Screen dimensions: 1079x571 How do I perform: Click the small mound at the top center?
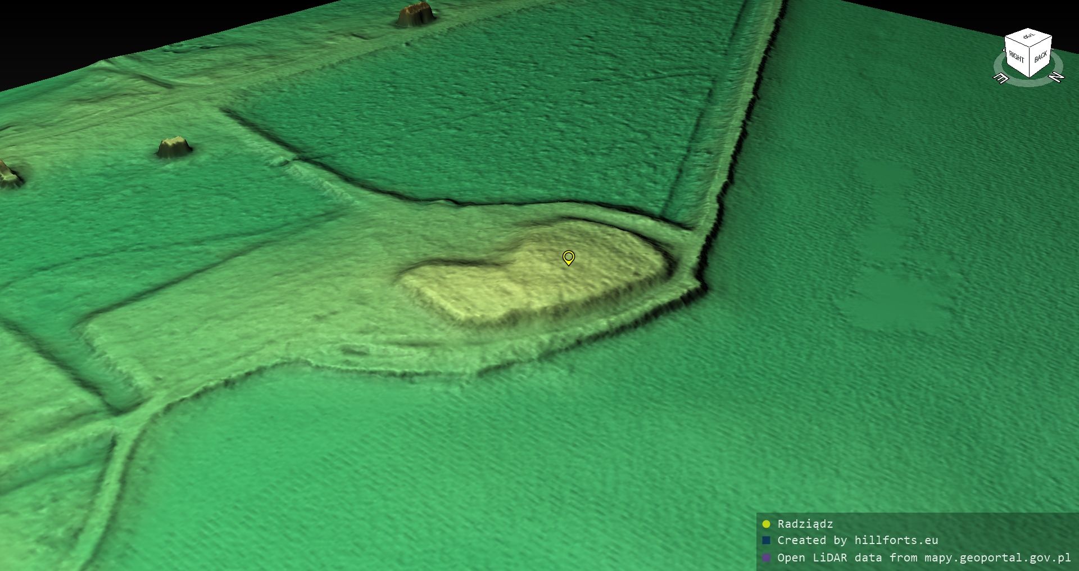pyautogui.click(x=416, y=14)
